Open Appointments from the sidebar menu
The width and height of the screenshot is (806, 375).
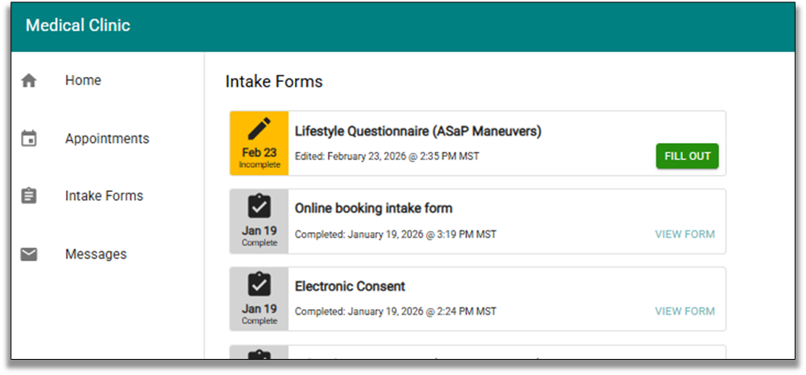pyautogui.click(x=107, y=139)
